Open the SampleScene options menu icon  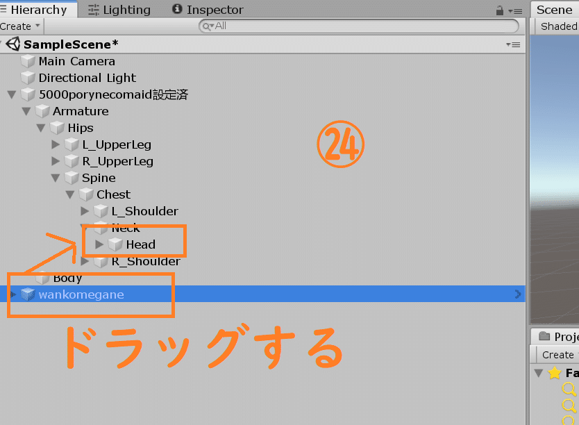coord(513,44)
